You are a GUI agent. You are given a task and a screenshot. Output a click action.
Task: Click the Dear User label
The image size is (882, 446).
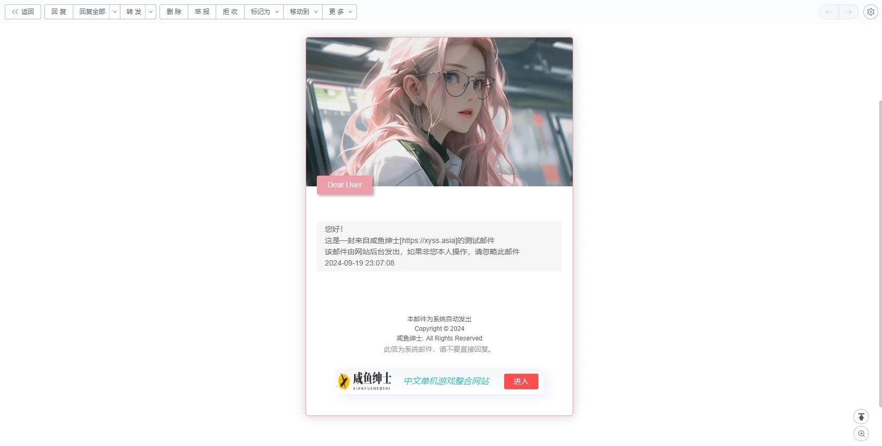point(345,185)
